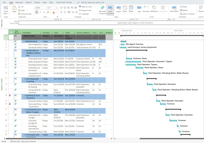The image size is (204, 143).
Task: Insert a Summary task
Action: tap(146, 9)
